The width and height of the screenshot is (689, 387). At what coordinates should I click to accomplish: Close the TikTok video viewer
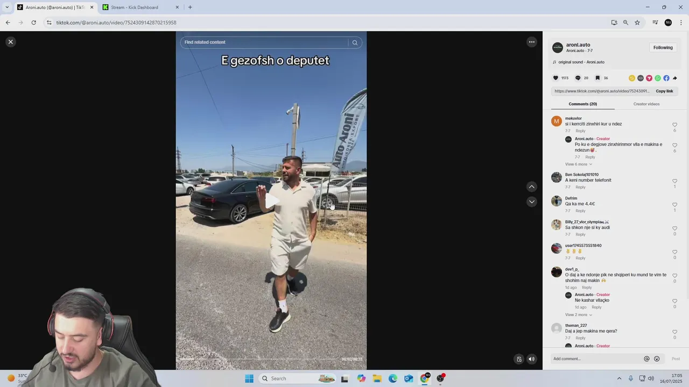pos(10,42)
